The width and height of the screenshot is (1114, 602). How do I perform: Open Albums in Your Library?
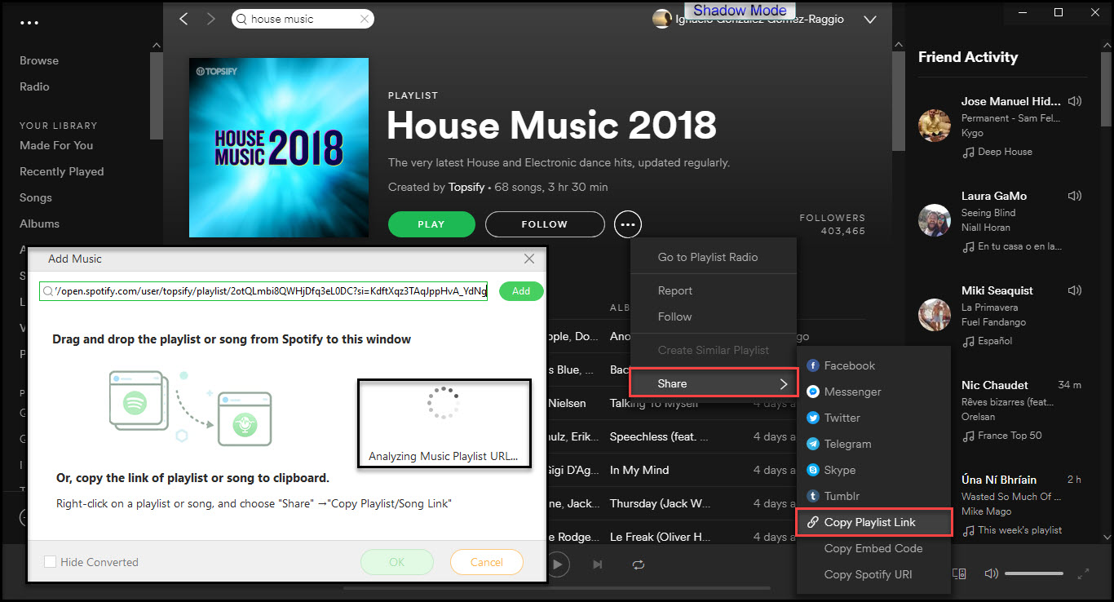point(39,224)
